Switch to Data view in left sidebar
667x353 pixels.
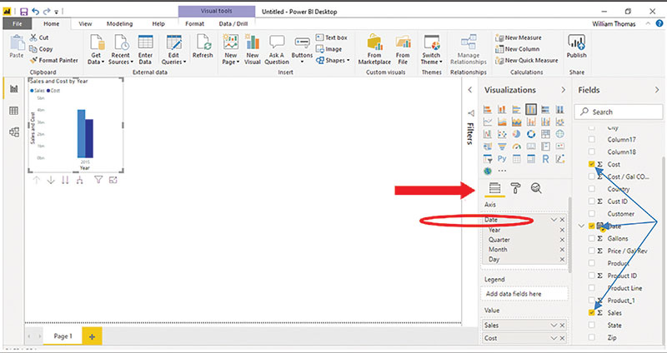tap(14, 111)
